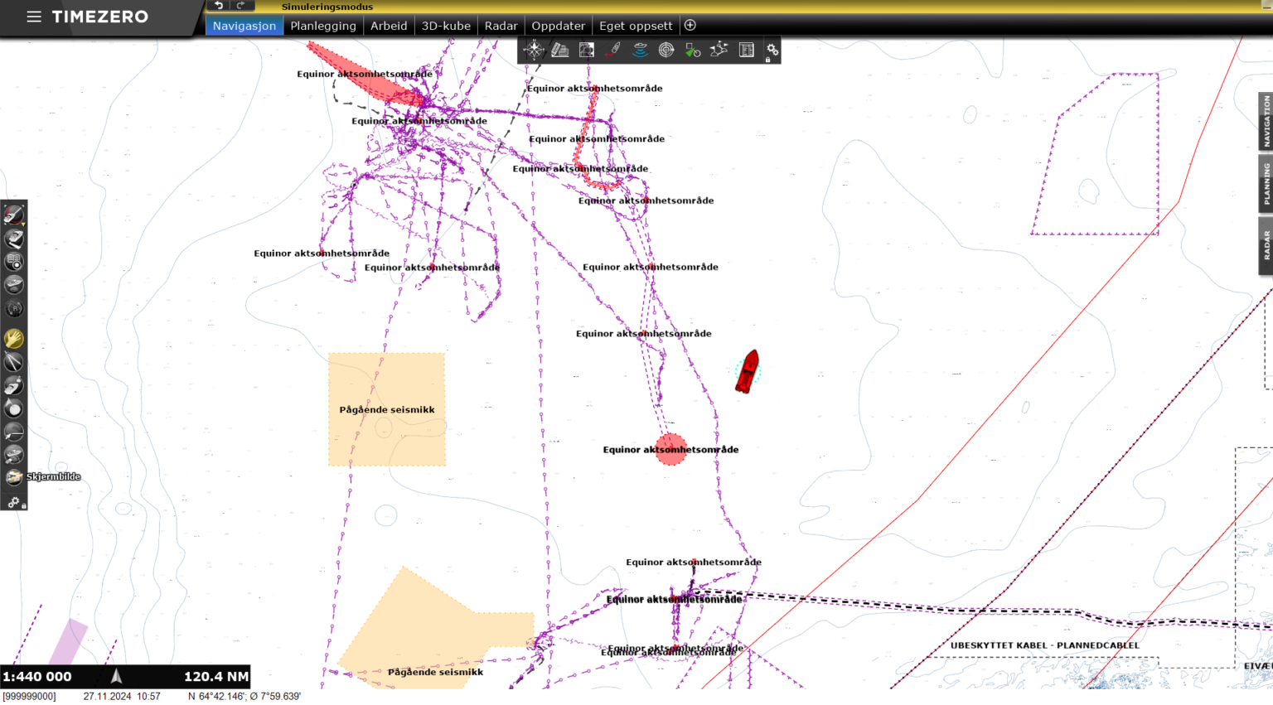Viewport: 1273px width, 705px height.
Task: Click the red own-ship vessel icon
Action: click(748, 371)
